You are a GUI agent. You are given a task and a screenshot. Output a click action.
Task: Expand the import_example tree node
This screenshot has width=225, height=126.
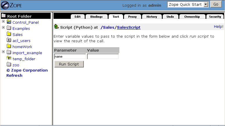coord(3,52)
